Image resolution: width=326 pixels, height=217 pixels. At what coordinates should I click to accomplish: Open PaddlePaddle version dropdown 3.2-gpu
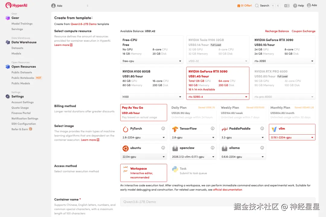[243, 137]
